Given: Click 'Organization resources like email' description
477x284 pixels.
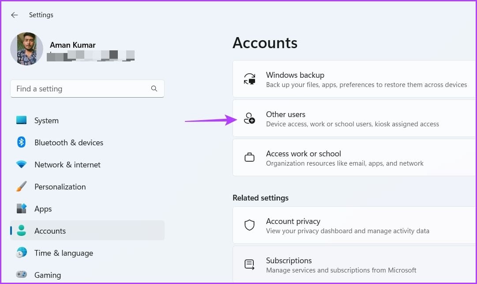Looking at the screenshot, I should point(345,163).
